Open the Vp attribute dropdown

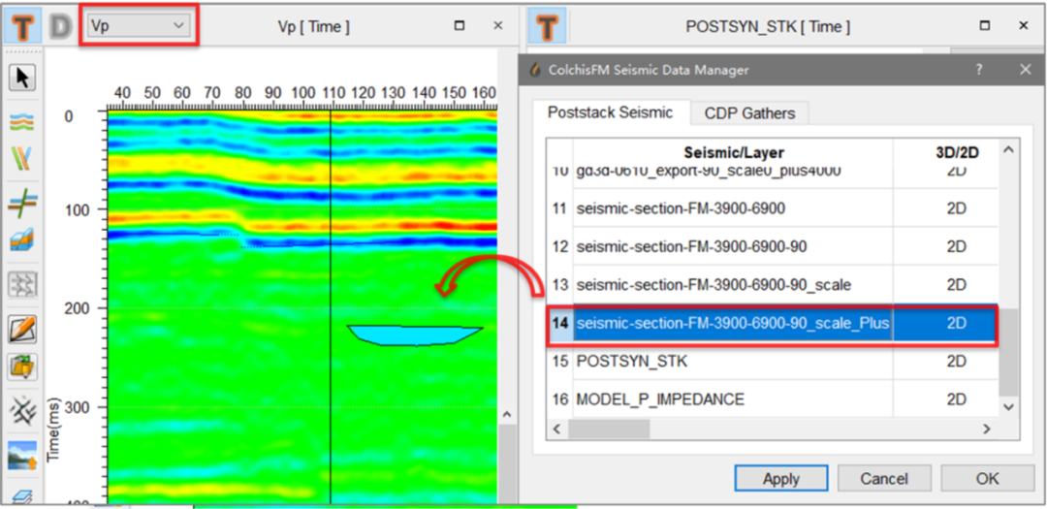coord(141,26)
